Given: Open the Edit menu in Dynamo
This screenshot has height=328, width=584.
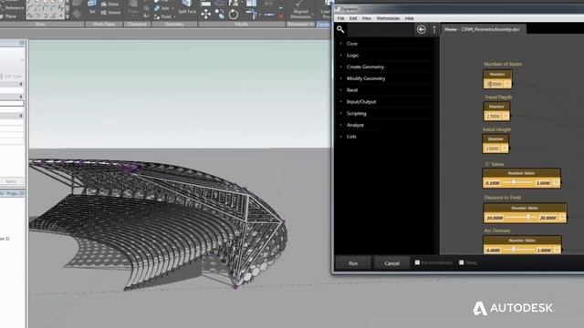Looking at the screenshot, I should [353, 18].
